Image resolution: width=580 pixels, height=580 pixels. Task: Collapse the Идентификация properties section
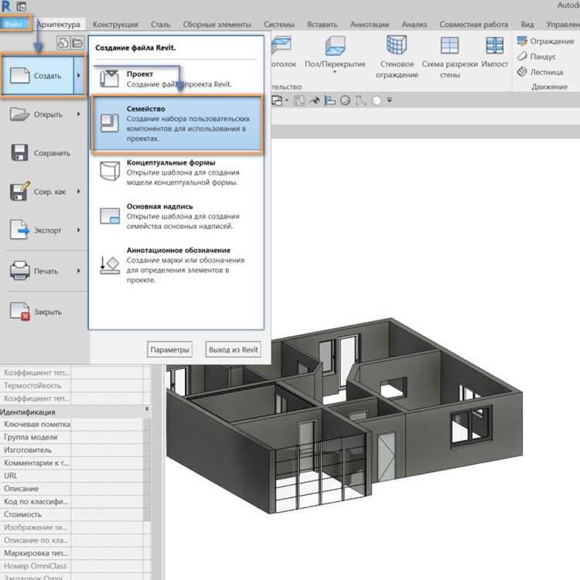point(147,409)
